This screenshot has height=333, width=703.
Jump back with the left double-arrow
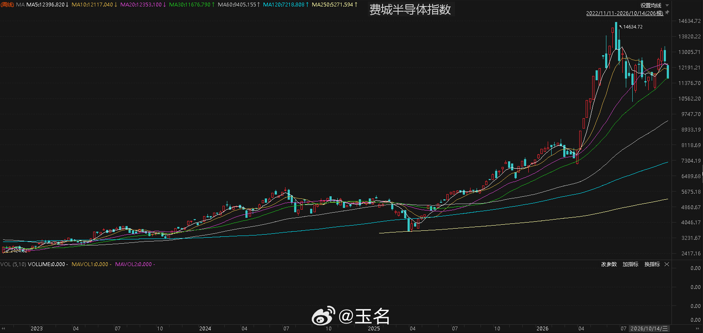point(3,328)
